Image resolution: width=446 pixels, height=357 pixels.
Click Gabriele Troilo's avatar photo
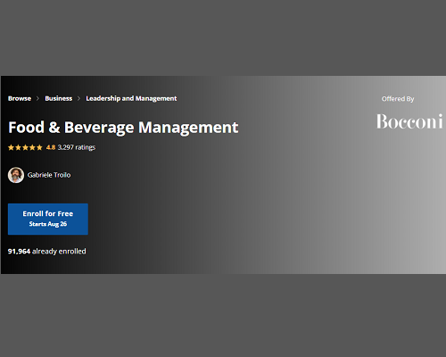tap(16, 175)
